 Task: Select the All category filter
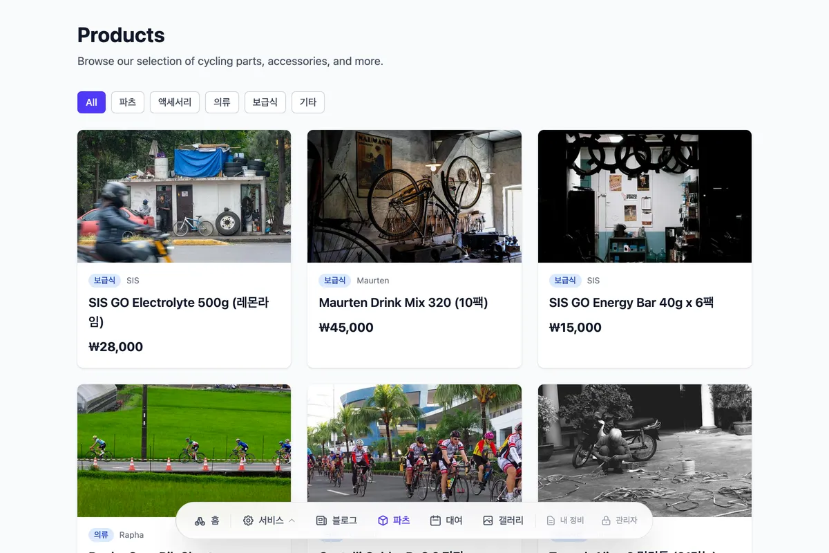click(91, 102)
